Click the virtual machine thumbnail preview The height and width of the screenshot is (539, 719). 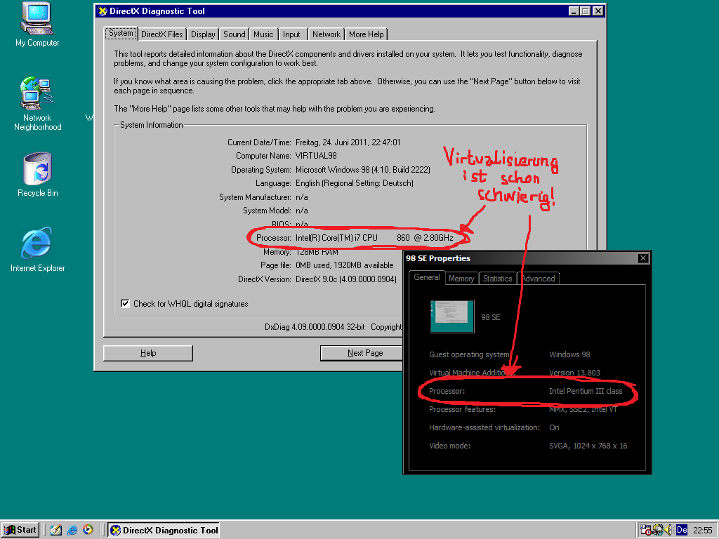click(x=451, y=317)
